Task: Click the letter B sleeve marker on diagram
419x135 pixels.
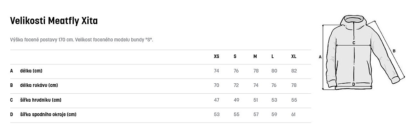Action: pos(394,51)
